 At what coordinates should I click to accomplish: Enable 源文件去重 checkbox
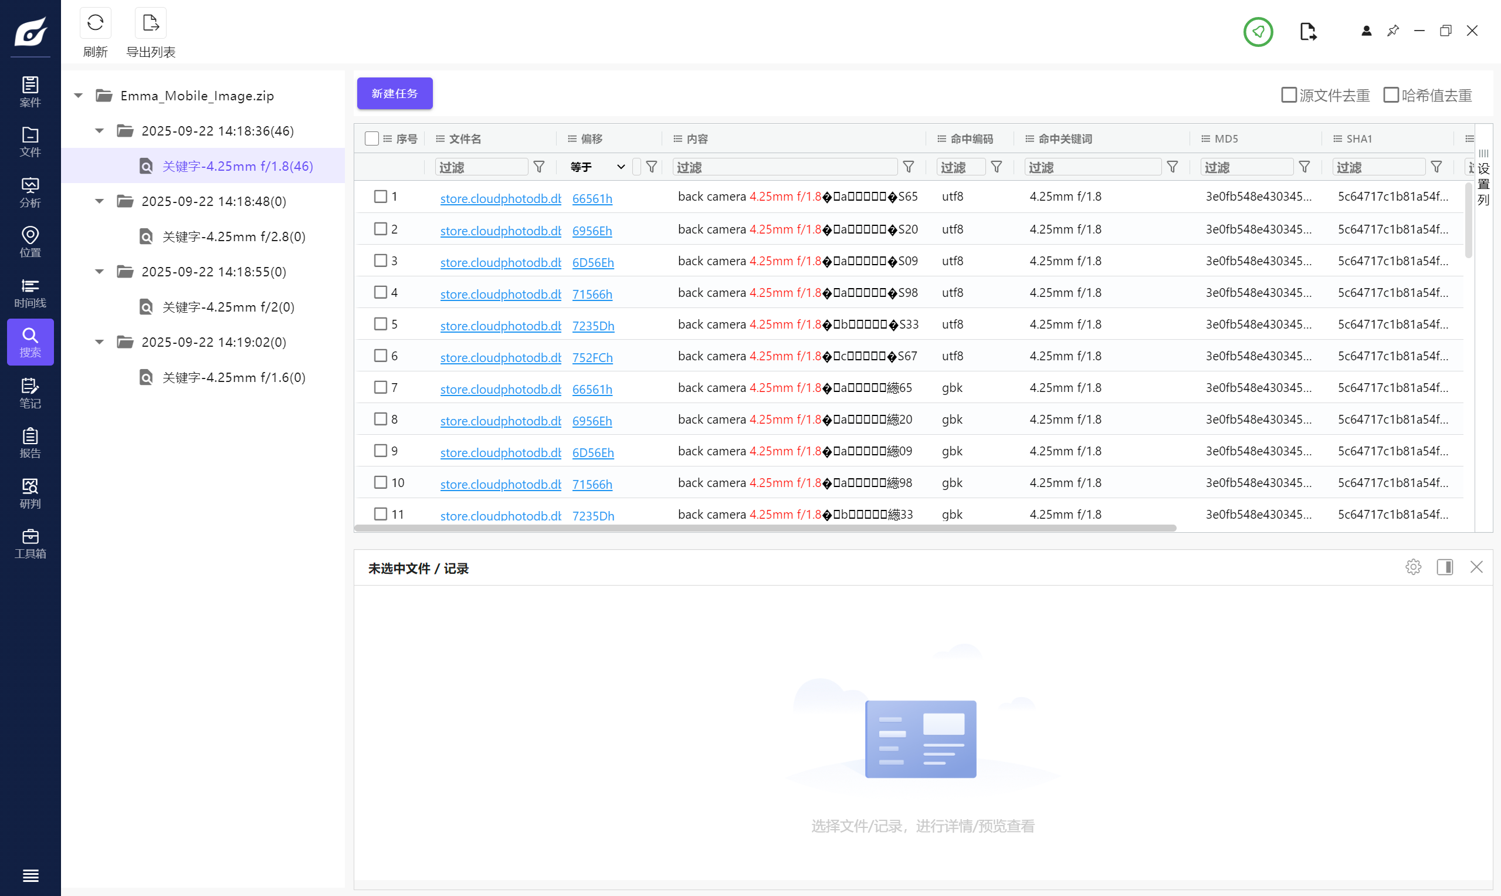point(1289,95)
